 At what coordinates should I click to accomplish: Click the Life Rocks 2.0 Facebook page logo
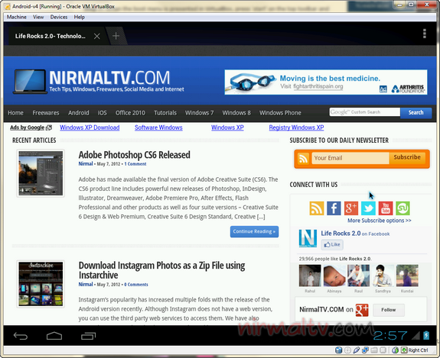308,238
